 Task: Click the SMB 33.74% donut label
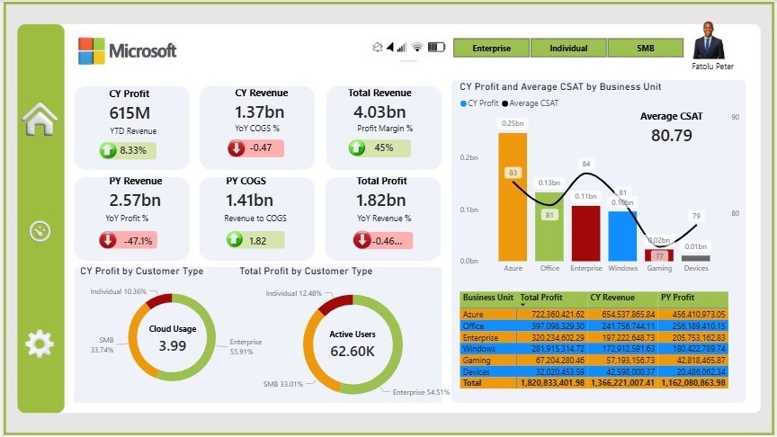(103, 345)
